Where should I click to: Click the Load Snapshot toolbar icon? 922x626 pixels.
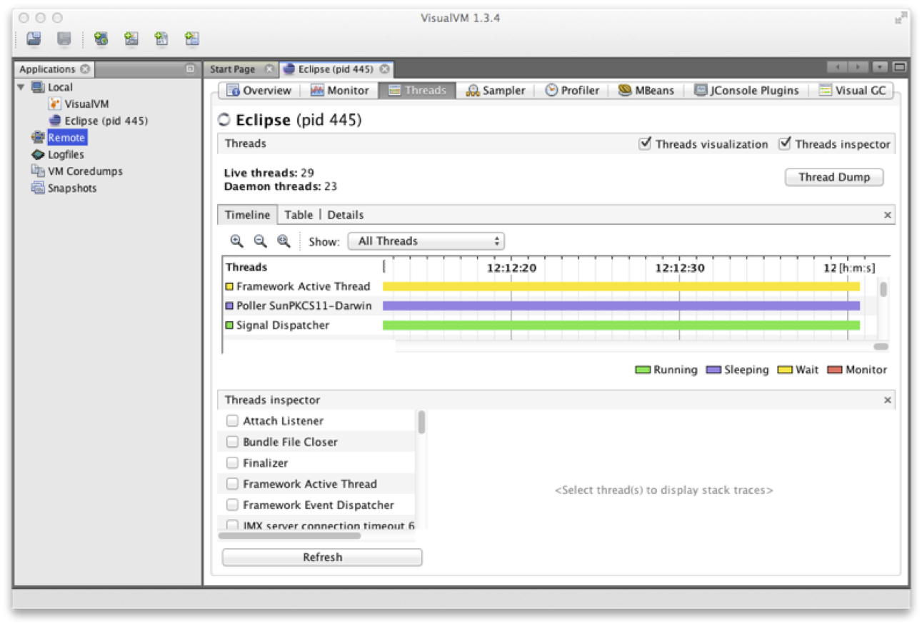(34, 39)
